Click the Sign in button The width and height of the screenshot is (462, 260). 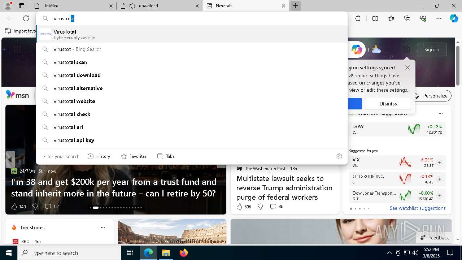point(432,49)
